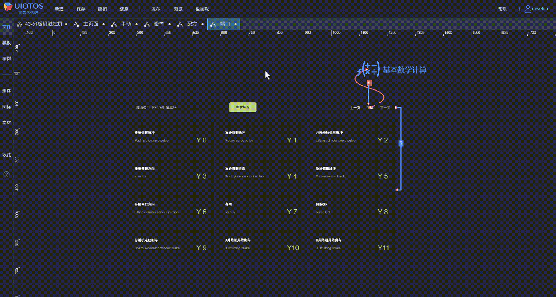This screenshot has height=297, width=556.
Task: Click 新建 in the top toolbar
Action: tap(59, 9)
